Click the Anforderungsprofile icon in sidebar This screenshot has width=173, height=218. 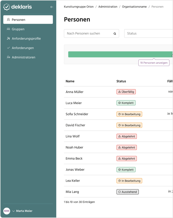coord(8,38)
